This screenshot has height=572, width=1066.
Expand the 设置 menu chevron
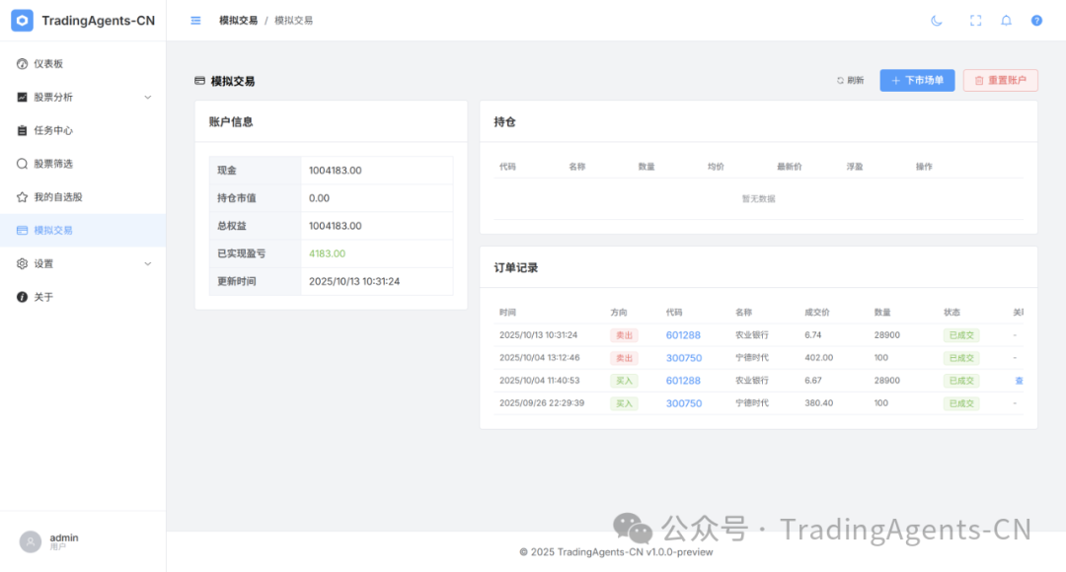click(148, 264)
